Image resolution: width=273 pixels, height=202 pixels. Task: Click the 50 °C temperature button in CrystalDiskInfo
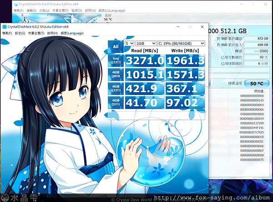pyautogui.click(x=257, y=84)
